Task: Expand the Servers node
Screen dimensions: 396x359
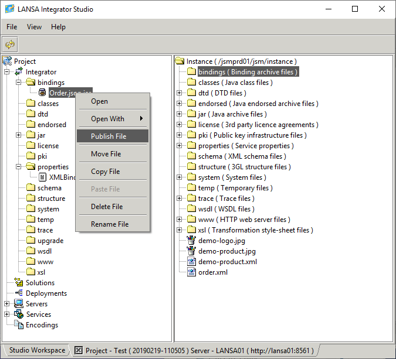Action: click(7, 304)
